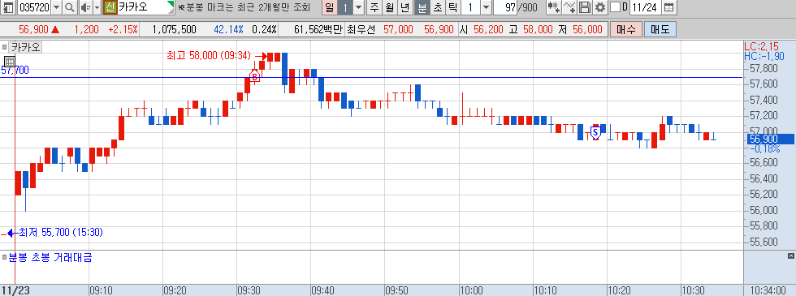Screen dimensions: 796x296
Task: Click the 카카오 chart label button
Action: point(26,48)
